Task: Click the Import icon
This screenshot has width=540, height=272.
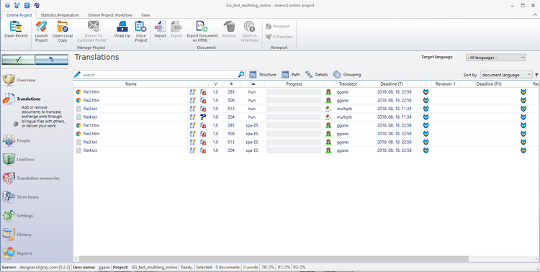Action: (160, 27)
